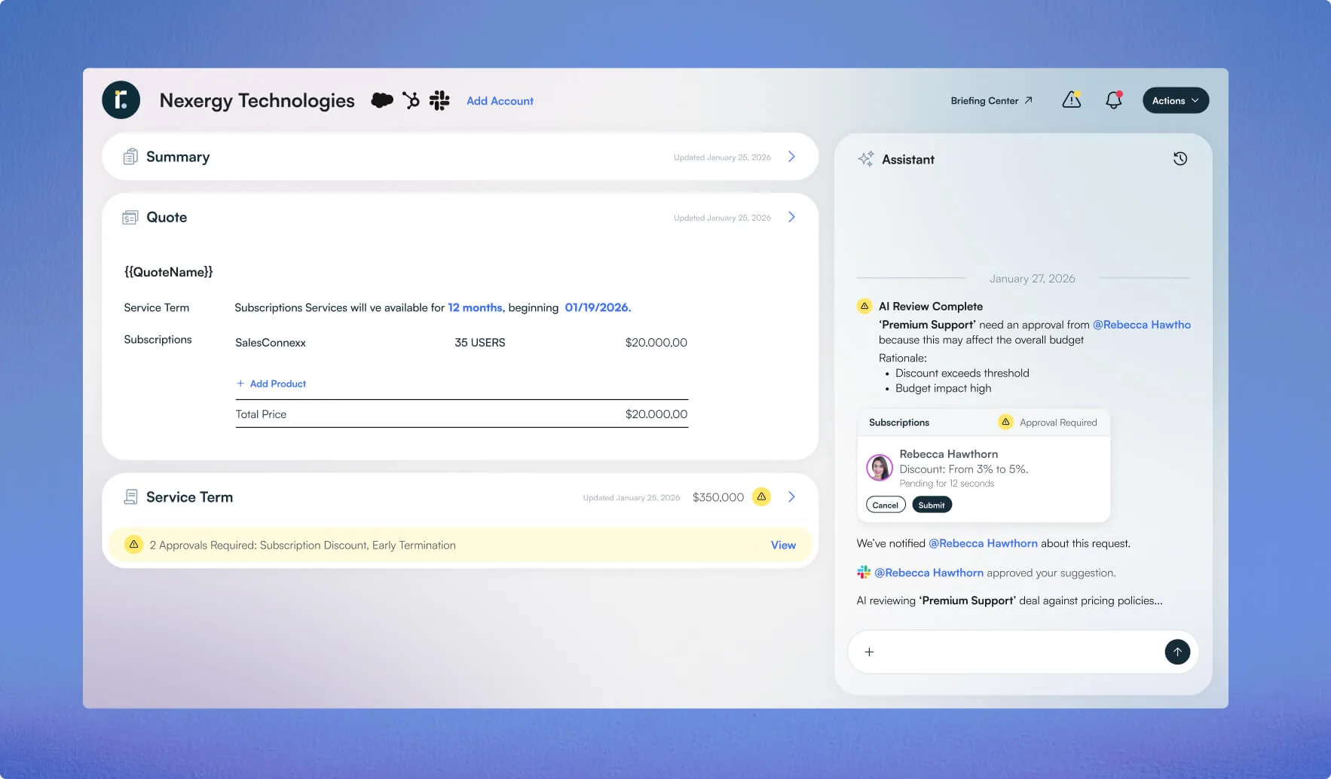Open the Briefing Center link
Viewport: 1331px width, 779px height.
point(991,101)
